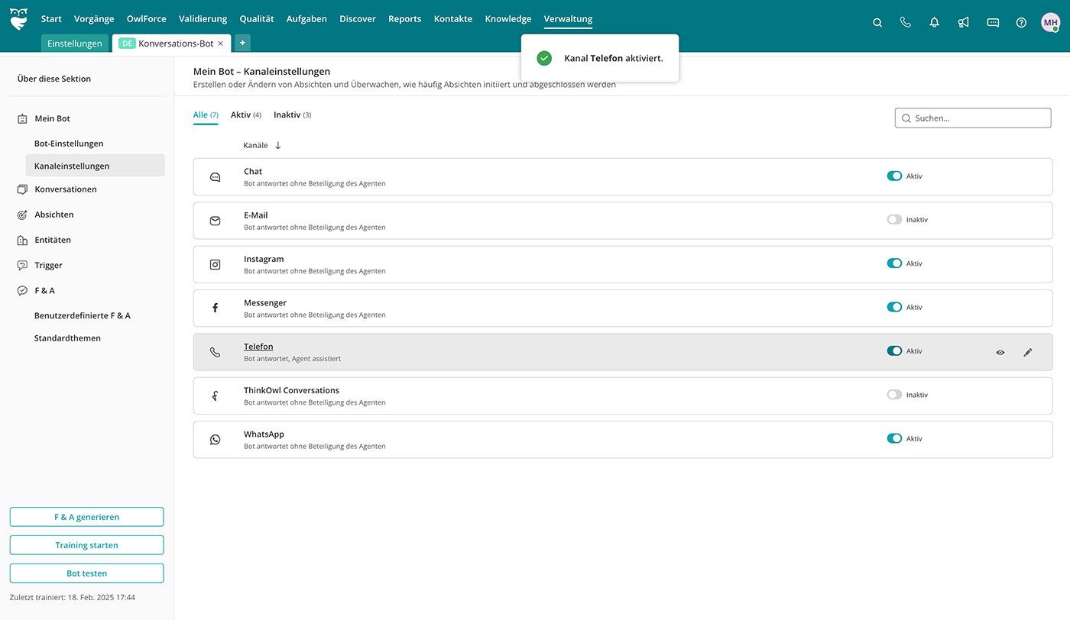Turn off the Messenger channel toggle
The height and width of the screenshot is (620, 1070).
[894, 307]
